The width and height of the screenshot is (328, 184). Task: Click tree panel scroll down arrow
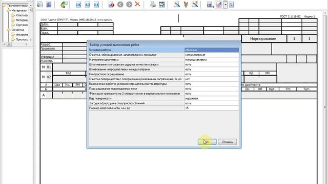click(x=31, y=40)
